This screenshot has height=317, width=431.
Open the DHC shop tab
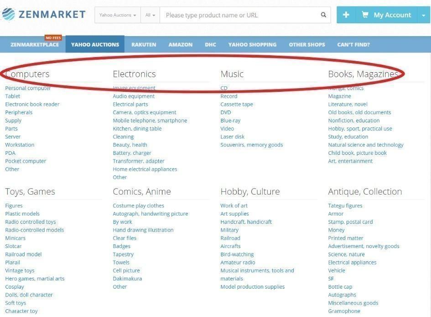(x=210, y=44)
